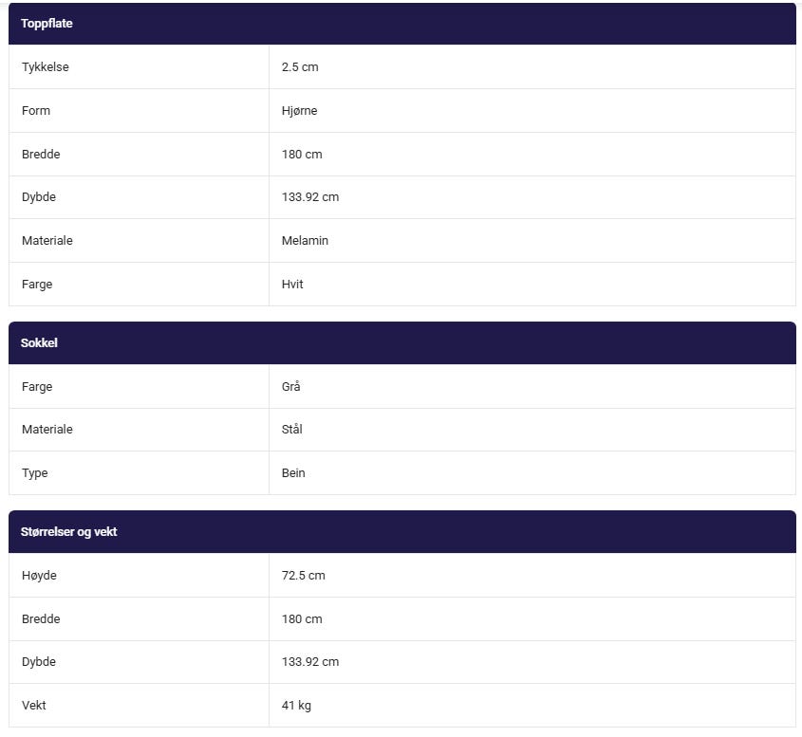Select the Hjørne form value

pos(299,111)
